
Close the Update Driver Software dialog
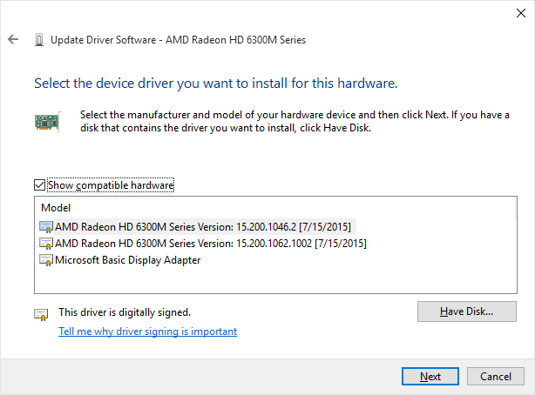[521, 13]
